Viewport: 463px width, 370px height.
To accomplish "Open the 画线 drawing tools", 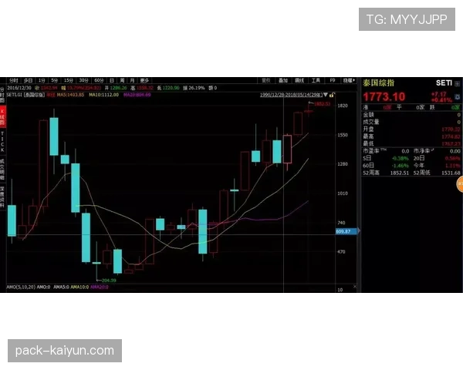I will (x=299, y=80).
